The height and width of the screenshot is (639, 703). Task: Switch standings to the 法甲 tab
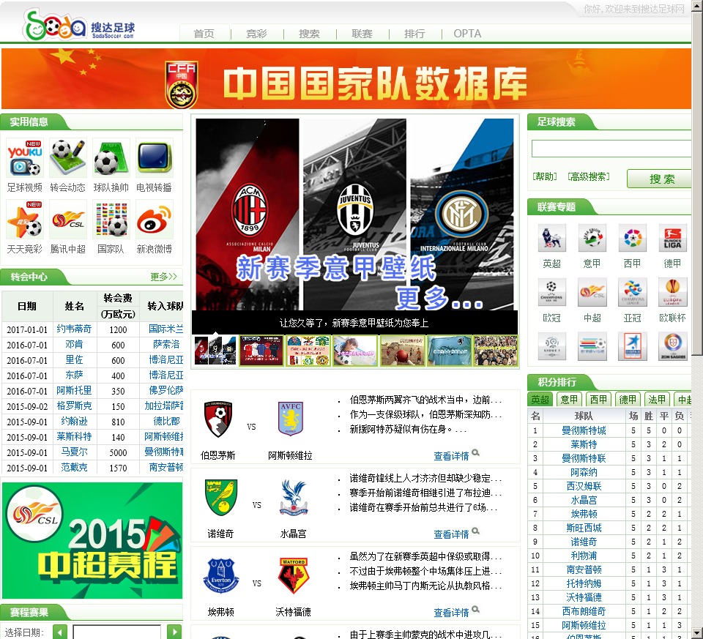[657, 399]
